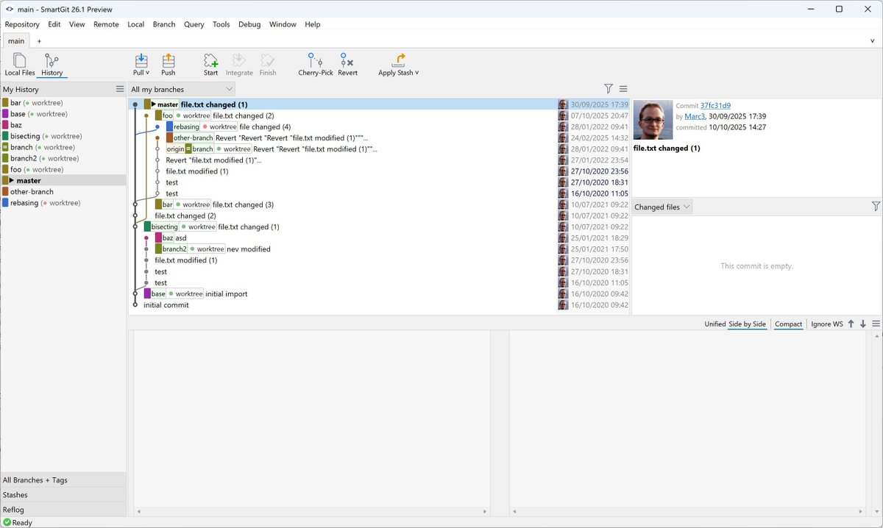Open the diff viewer options hamburger menu

tap(876, 324)
